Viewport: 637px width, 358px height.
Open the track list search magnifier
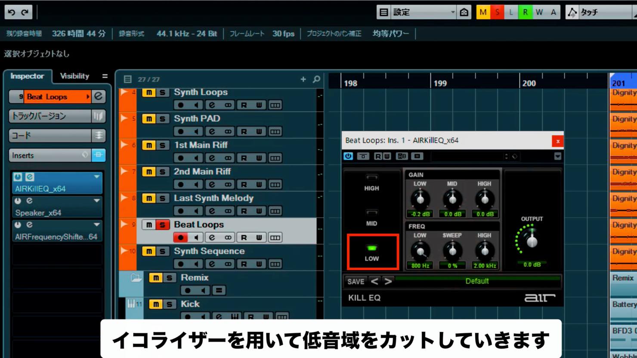316,79
